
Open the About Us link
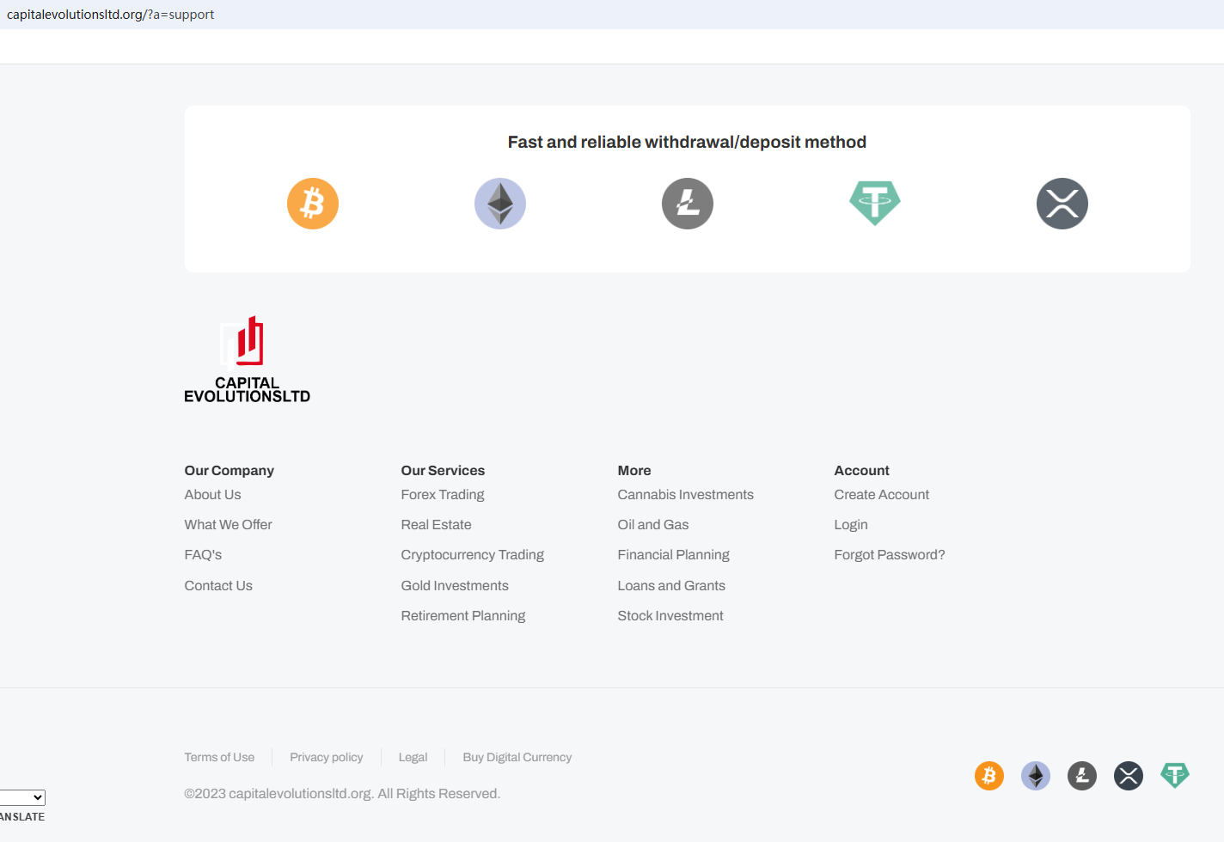point(212,495)
